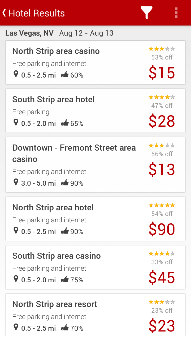Open North Strip area resort listing

55,304
